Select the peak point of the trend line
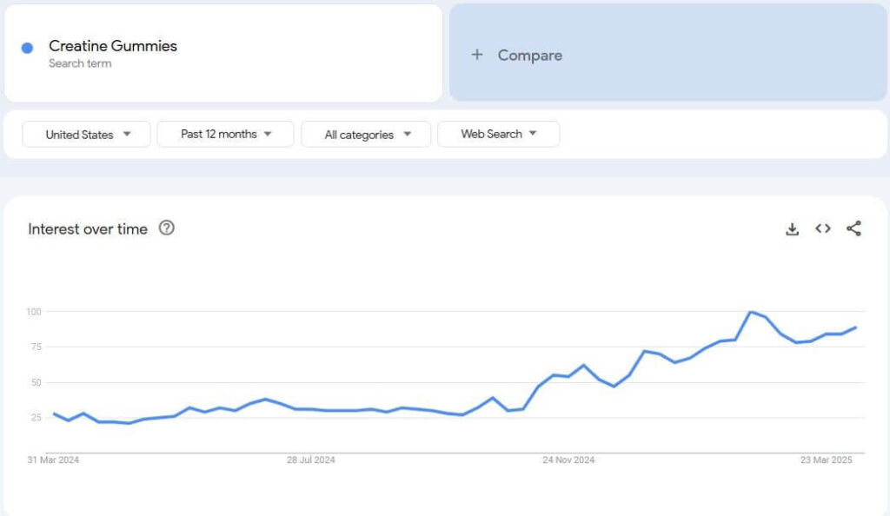This screenshot has height=516, width=890. 750,312
